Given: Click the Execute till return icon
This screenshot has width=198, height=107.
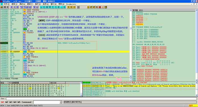Looking at the screenshot, I should point(34,7).
